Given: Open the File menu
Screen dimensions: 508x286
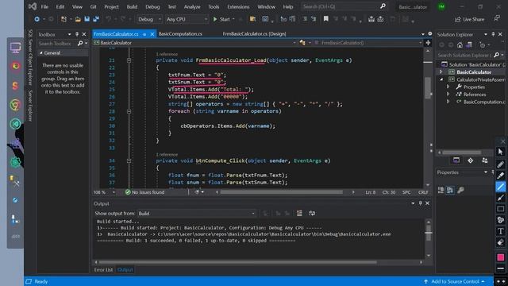Looking at the screenshot, I should tap(44, 6).
